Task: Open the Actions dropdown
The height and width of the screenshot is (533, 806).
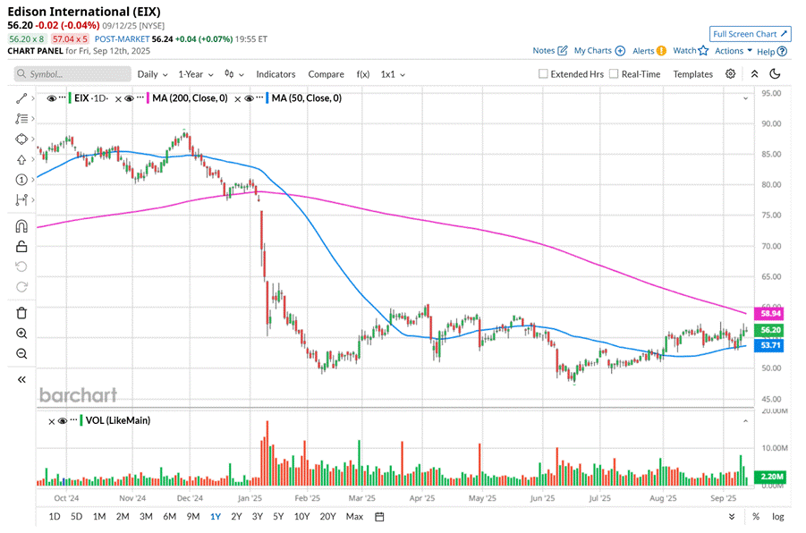Action: [734, 50]
